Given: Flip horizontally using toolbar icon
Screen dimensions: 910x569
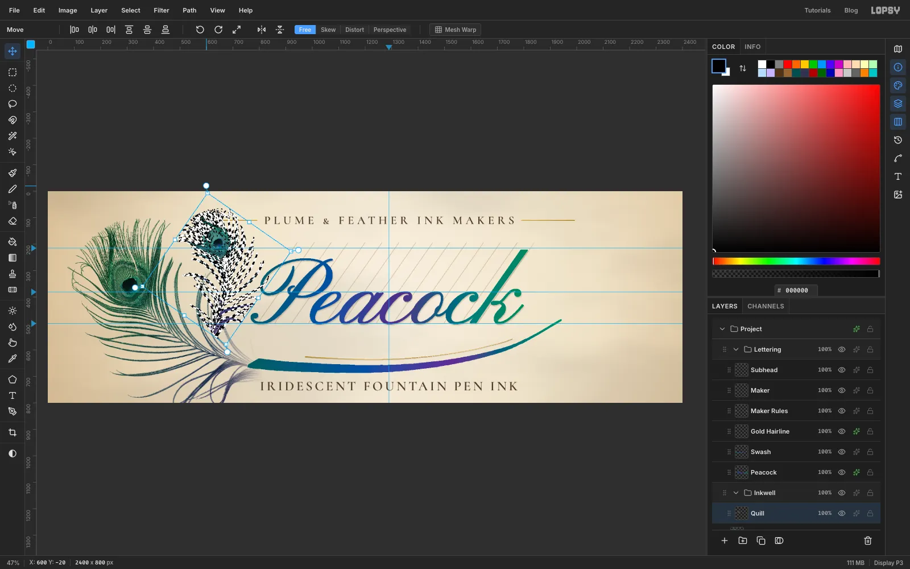Looking at the screenshot, I should [x=262, y=30].
